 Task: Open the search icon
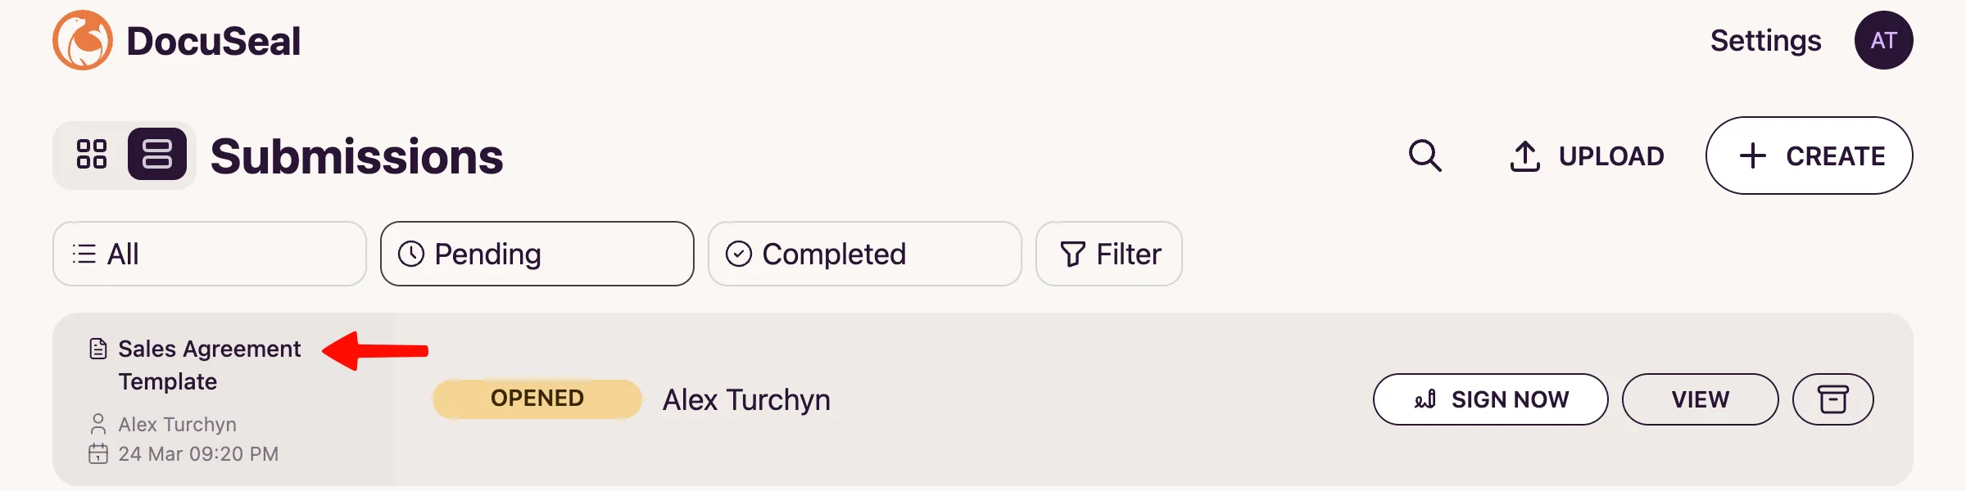coord(1425,155)
